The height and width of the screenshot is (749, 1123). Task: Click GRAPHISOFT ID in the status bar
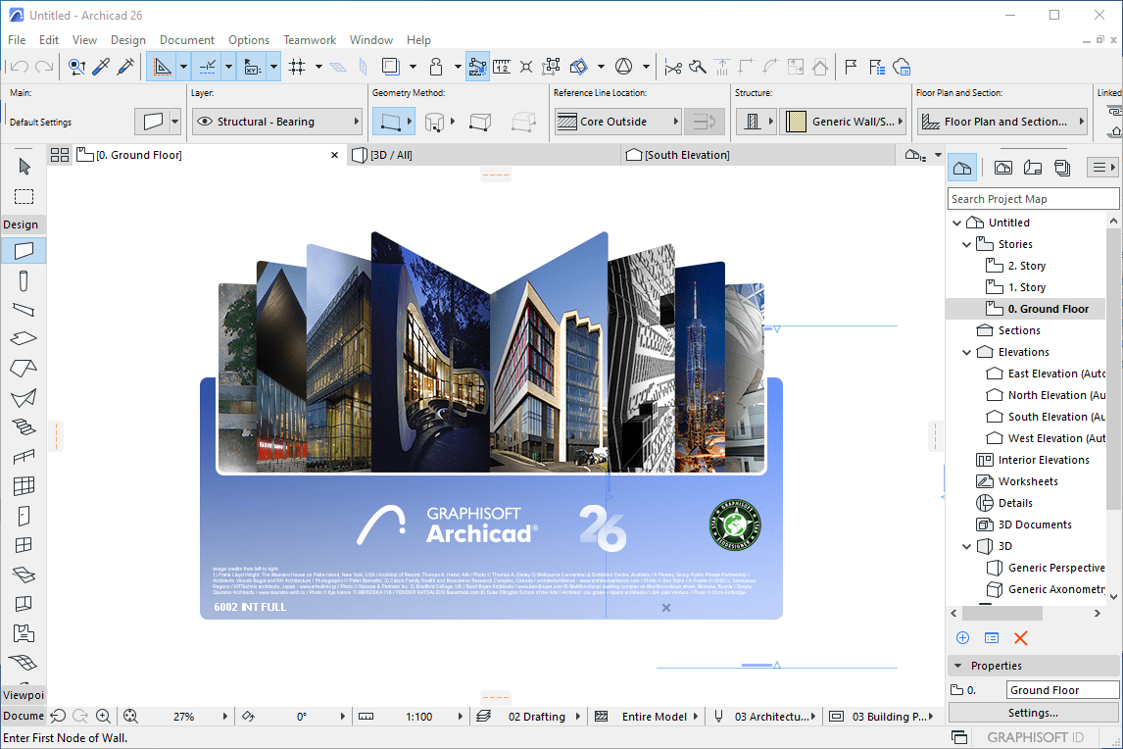[x=1035, y=737]
